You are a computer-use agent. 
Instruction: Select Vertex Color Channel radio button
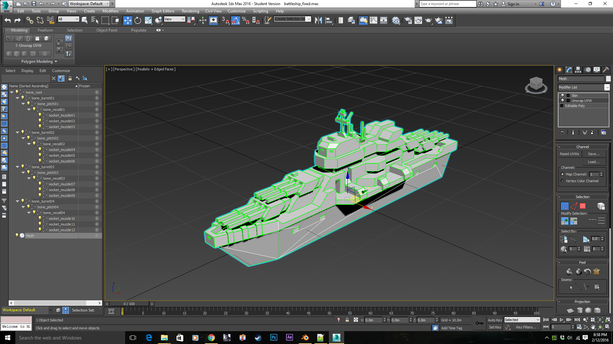563,181
